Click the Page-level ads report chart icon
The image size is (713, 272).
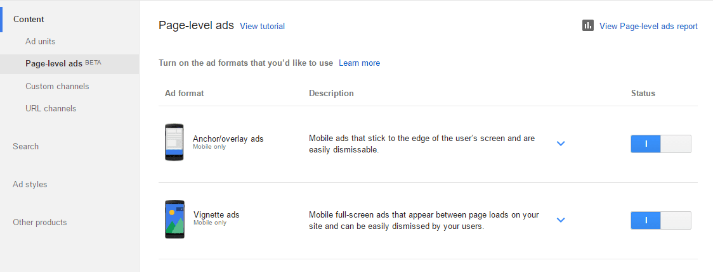[588, 26]
